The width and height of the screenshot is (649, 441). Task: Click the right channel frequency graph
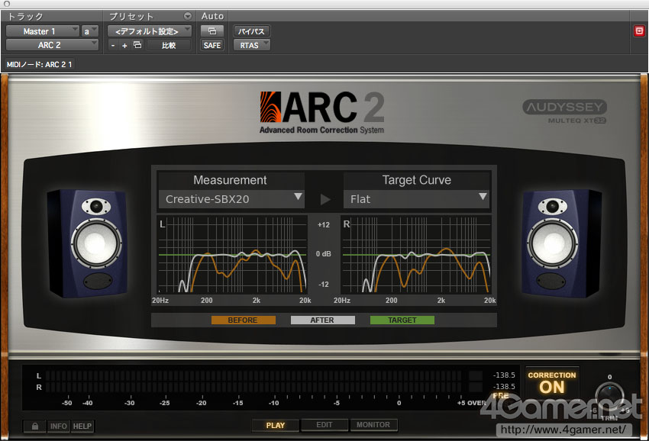tap(416, 254)
